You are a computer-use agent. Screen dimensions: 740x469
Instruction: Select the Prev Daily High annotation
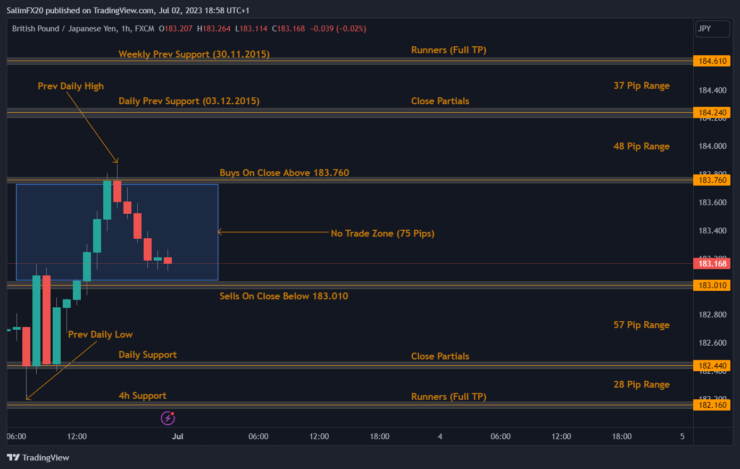point(71,86)
